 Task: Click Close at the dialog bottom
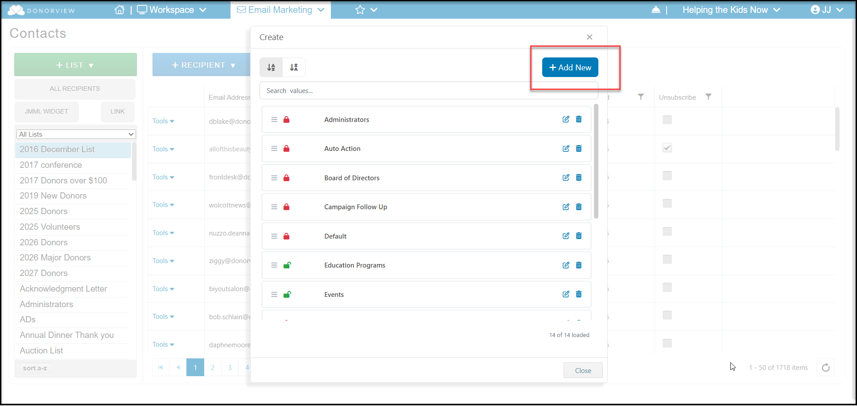click(x=583, y=370)
